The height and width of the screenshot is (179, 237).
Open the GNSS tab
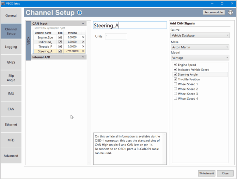point(11,62)
